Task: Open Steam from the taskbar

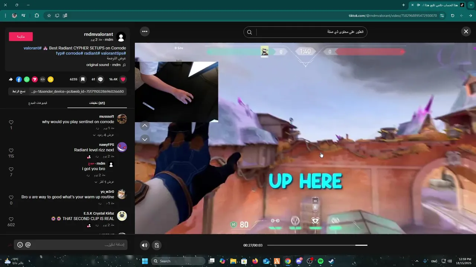Action: [x=331, y=261]
